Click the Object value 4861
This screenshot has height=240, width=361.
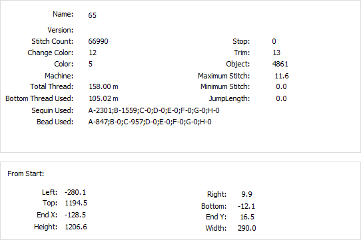click(x=280, y=64)
